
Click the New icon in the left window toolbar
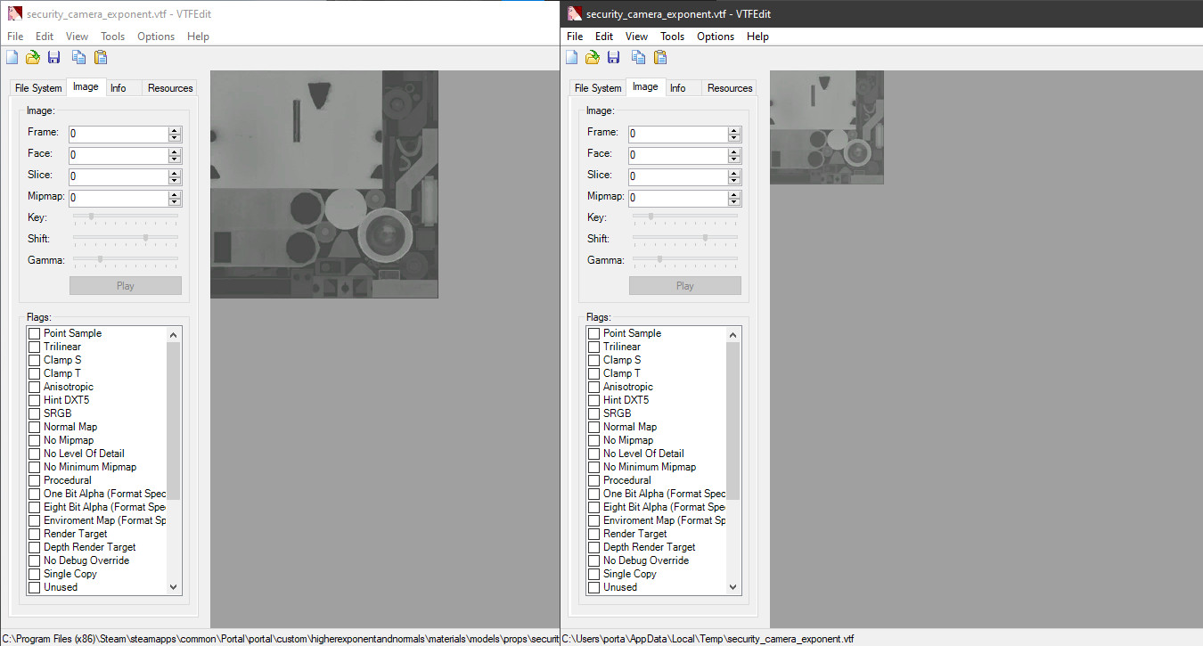[x=12, y=58]
